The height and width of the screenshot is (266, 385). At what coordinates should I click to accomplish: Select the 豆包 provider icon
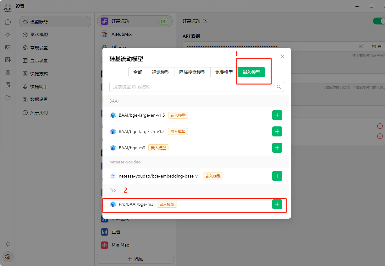[x=104, y=232]
